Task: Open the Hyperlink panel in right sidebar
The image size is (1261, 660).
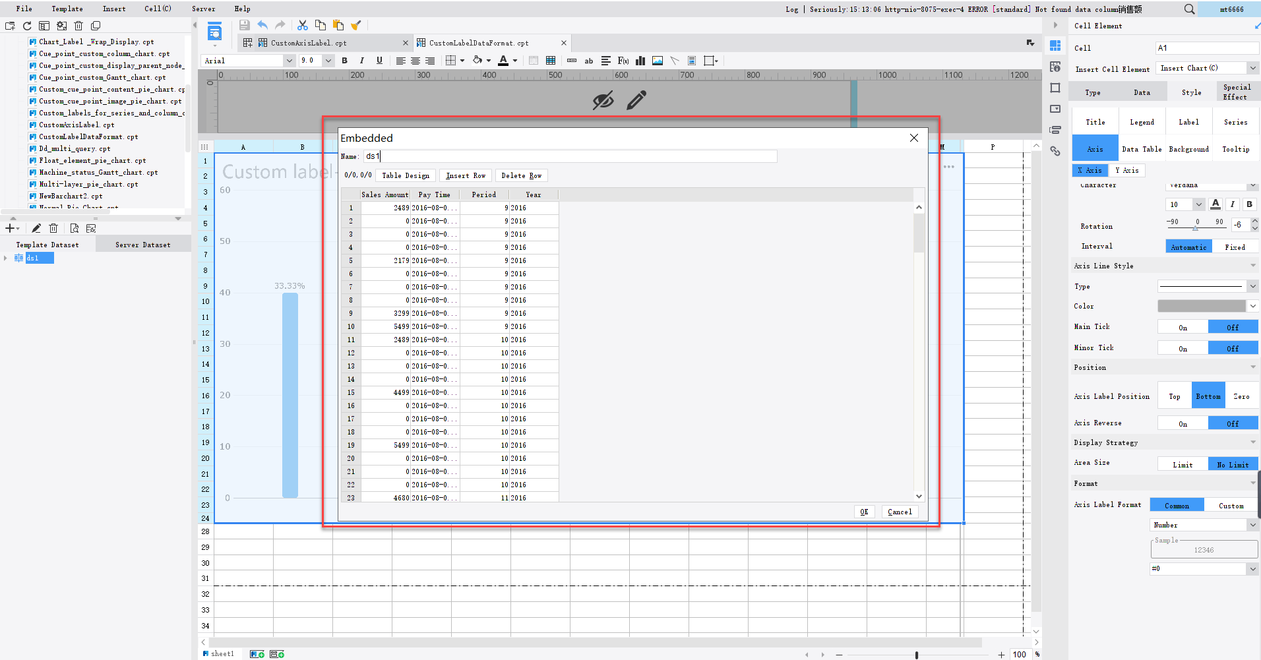Action: pyautogui.click(x=1055, y=151)
